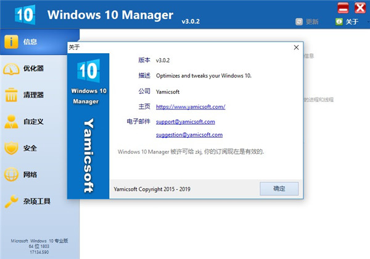Open the 信息 Information section icon
The width and height of the screenshot is (370, 259).
click(11, 42)
